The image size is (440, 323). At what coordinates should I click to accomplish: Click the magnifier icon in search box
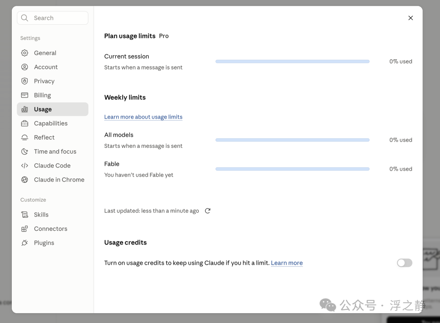[x=25, y=18]
